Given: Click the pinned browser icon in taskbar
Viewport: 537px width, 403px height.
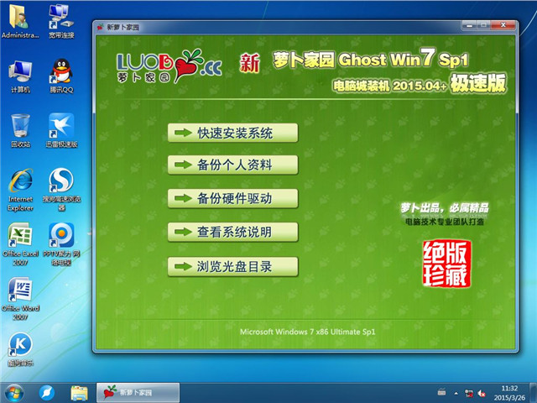Looking at the screenshot, I should click(47, 393).
